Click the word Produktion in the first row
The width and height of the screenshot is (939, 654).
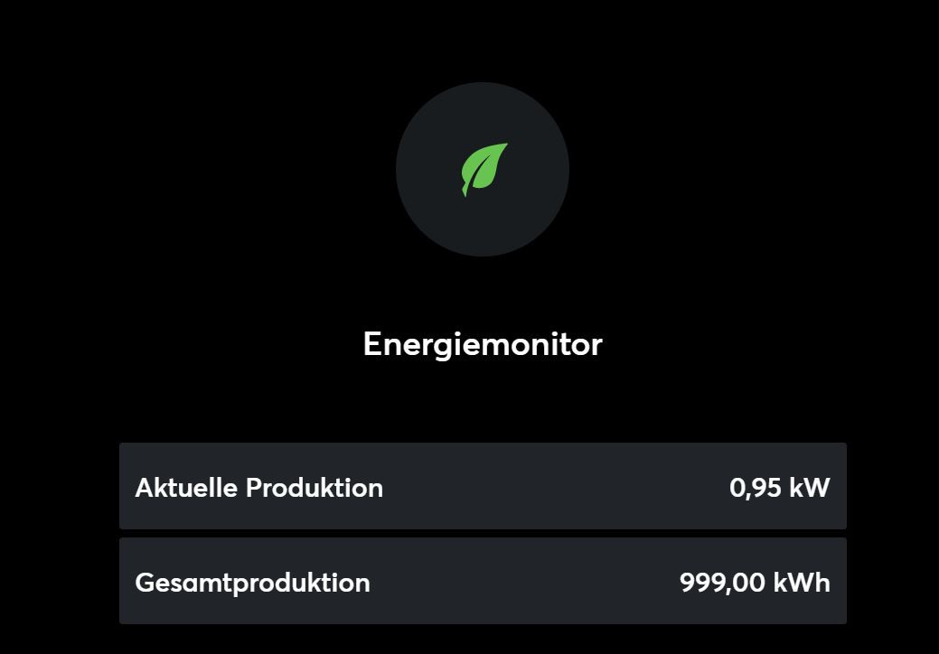tap(315, 488)
